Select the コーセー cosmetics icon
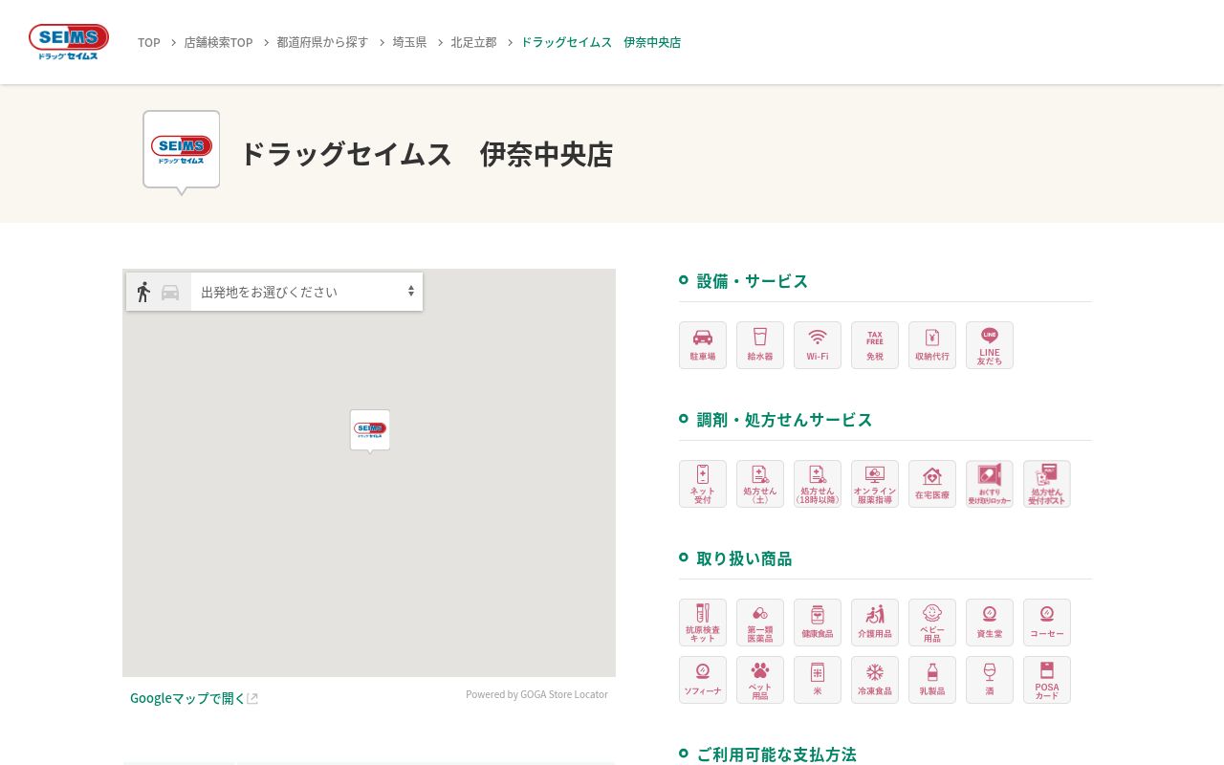Viewport: 1224px width, 765px height. coord(1047,623)
